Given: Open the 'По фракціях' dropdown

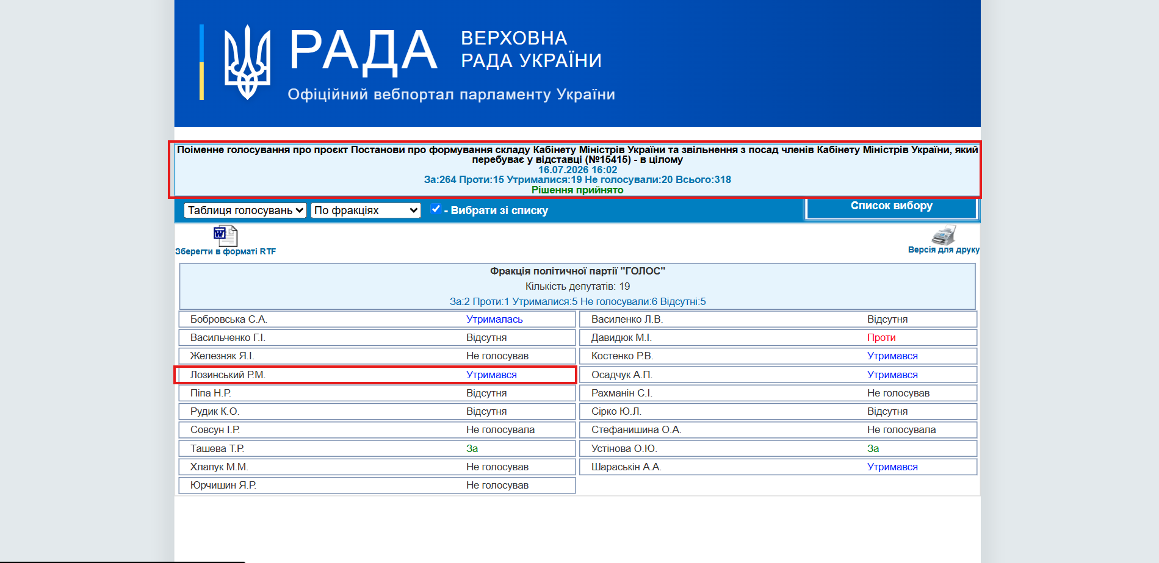Looking at the screenshot, I should coord(366,210).
